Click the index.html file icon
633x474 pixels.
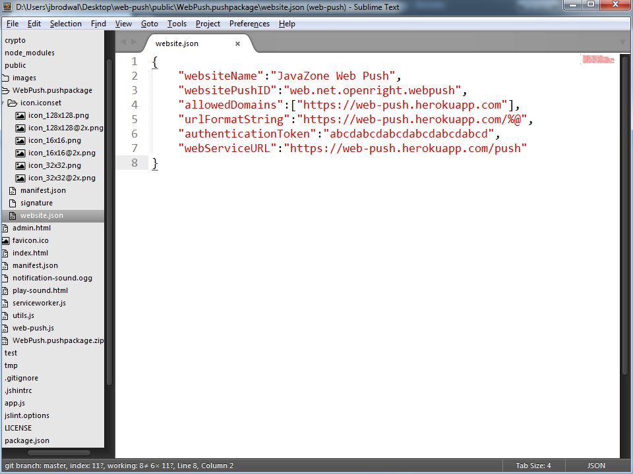[5, 253]
